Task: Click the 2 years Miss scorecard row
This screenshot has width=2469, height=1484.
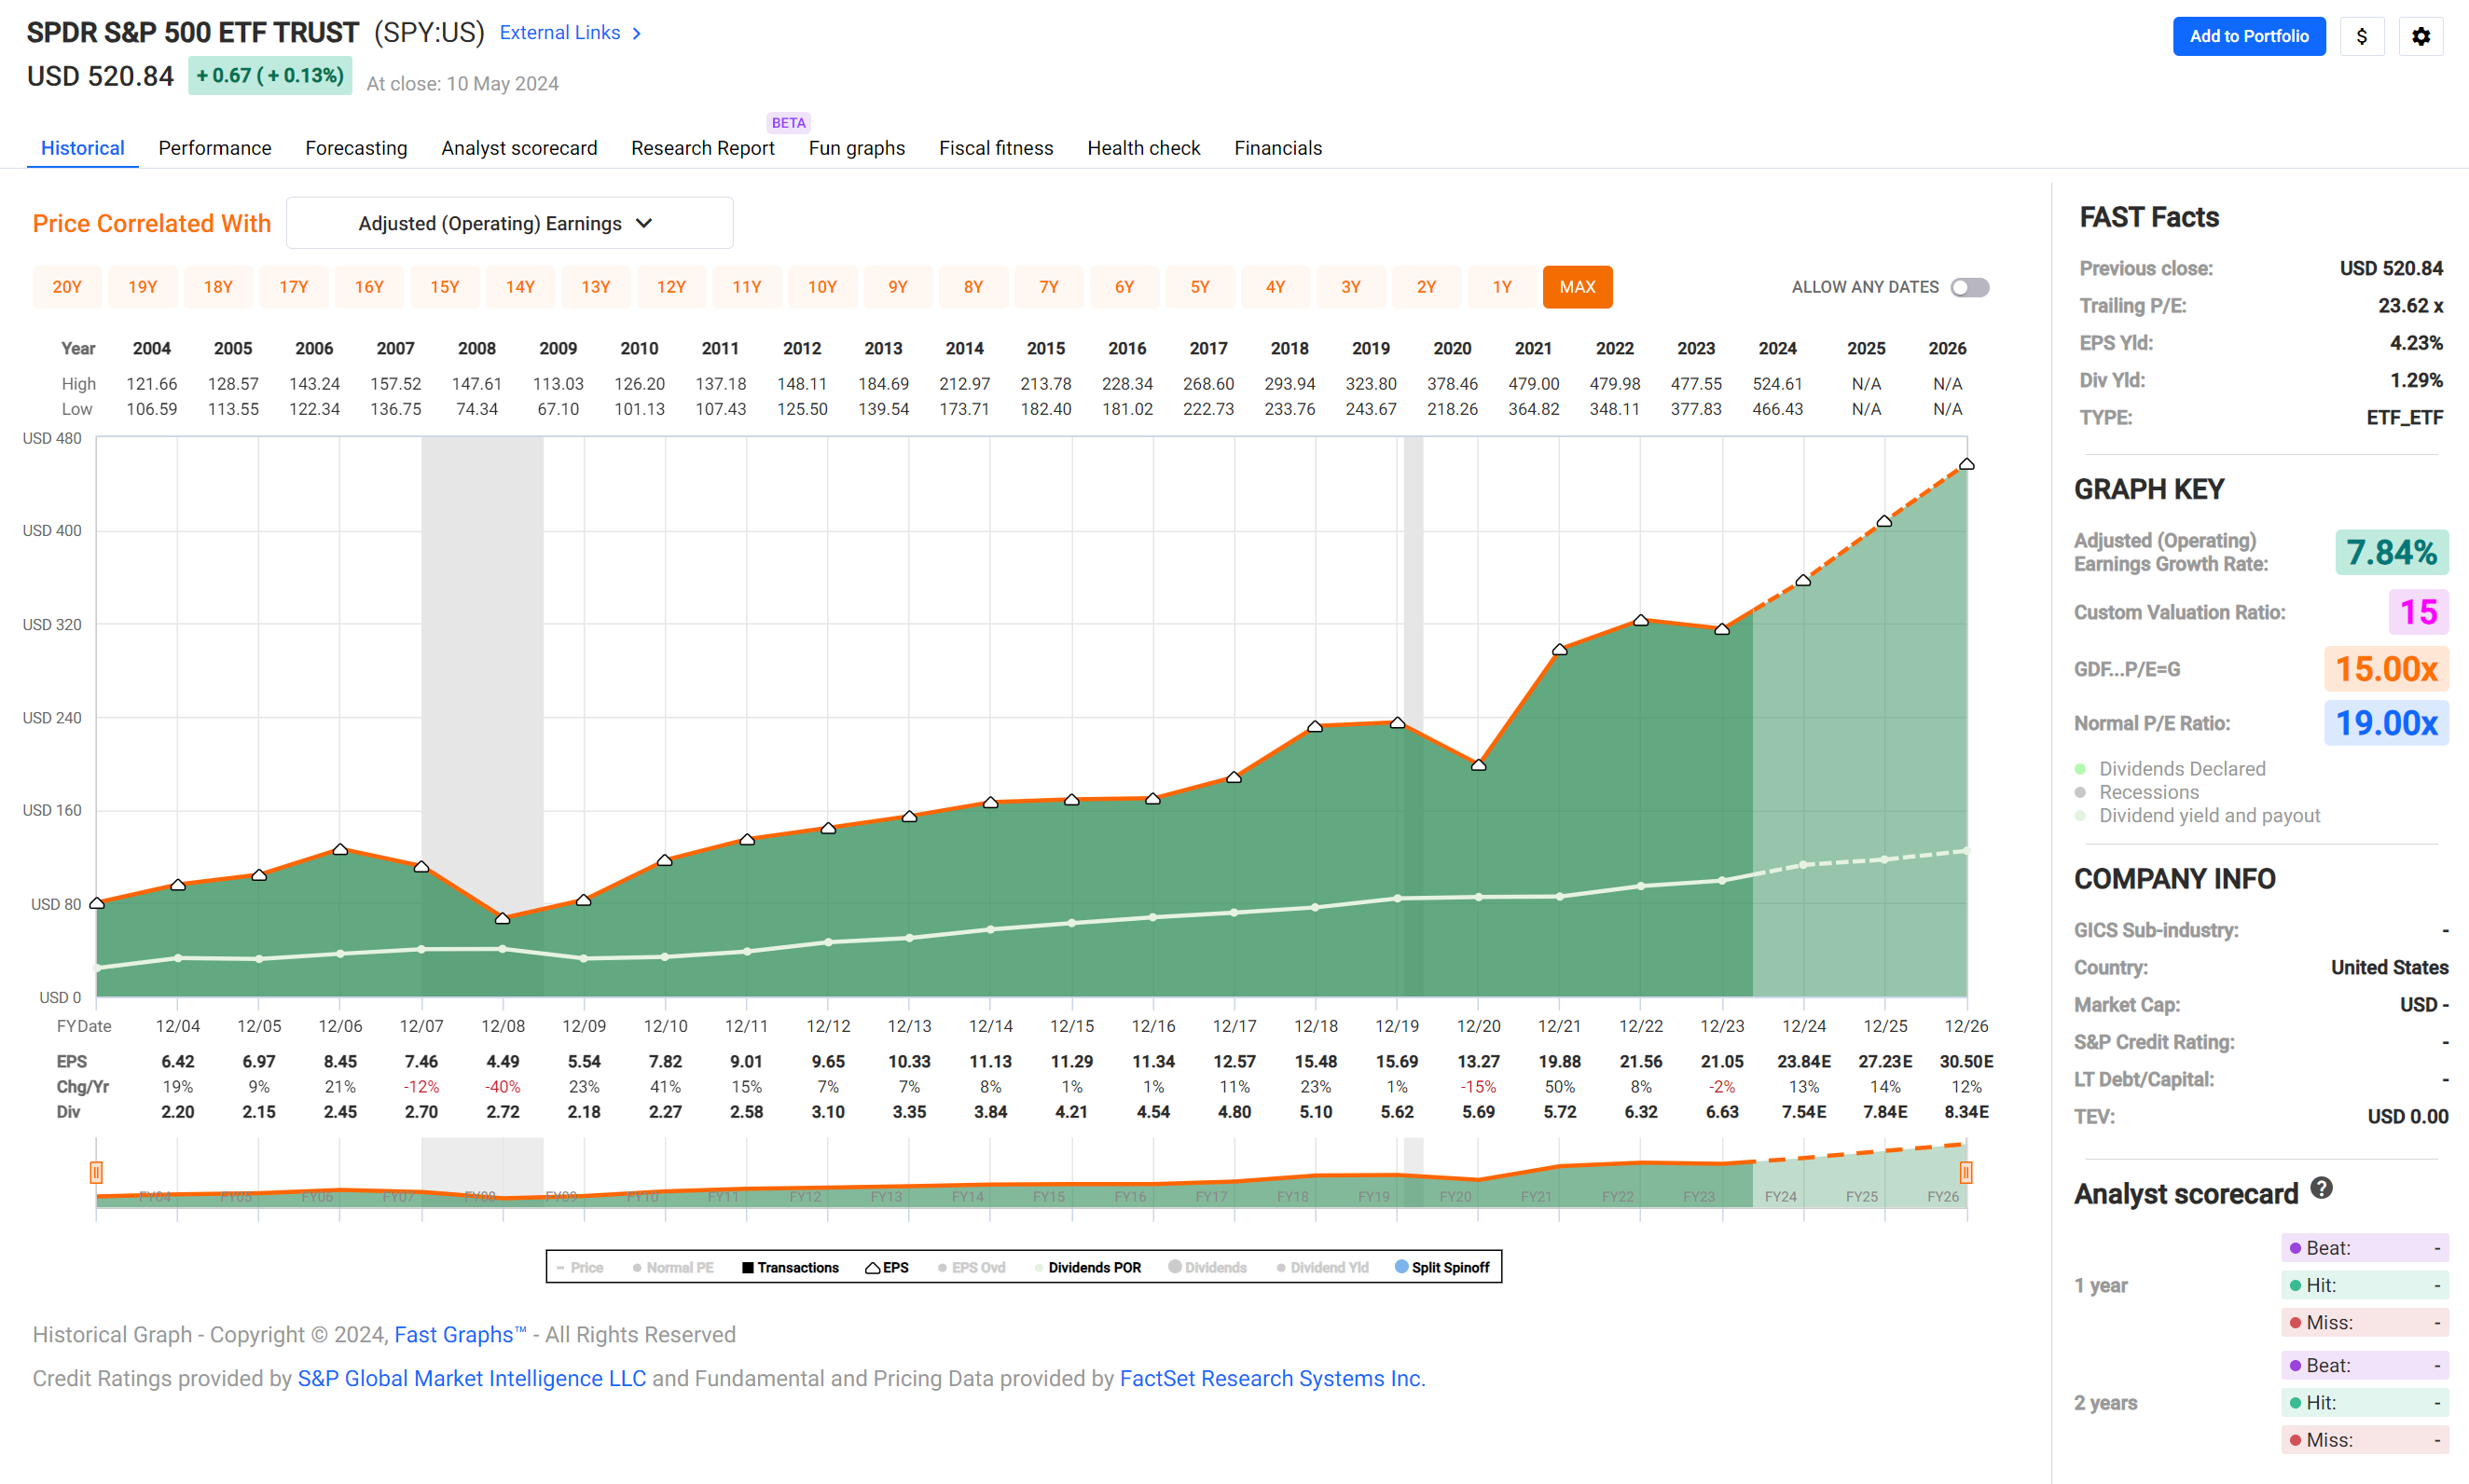Action: coord(2364,1440)
